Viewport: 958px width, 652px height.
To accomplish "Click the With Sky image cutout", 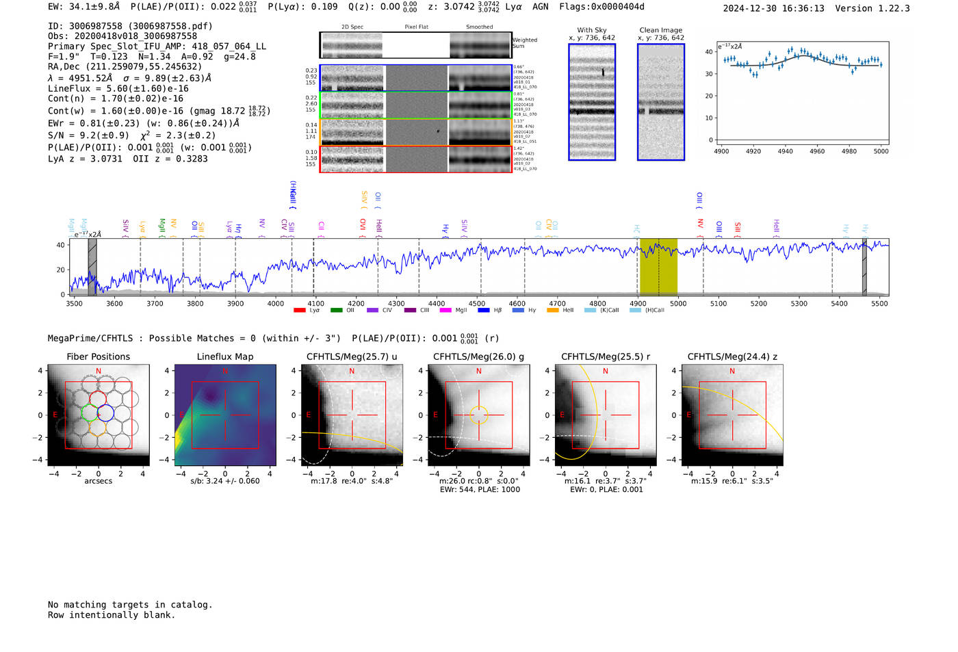I will [x=592, y=102].
